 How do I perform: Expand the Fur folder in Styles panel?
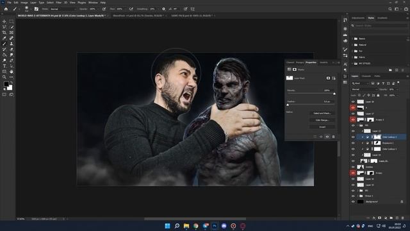point(352,51)
